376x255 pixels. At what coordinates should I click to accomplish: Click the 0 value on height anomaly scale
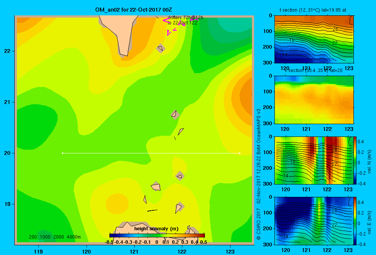click(x=156, y=242)
